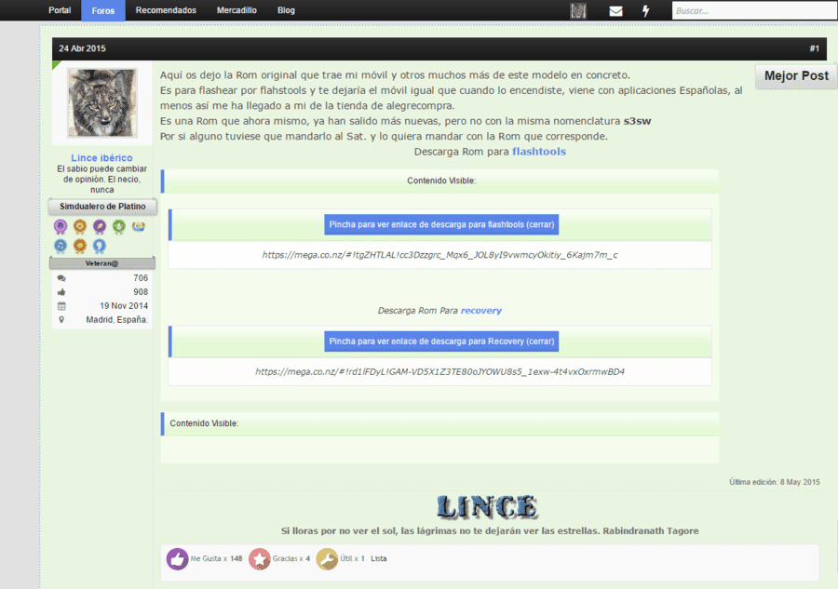The width and height of the screenshot is (838, 589).
Task: Click the green medal badge
Action: coord(118,227)
